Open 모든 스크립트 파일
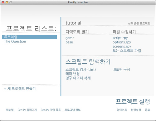The width and height of the screenshot is (156, 121). 127,51
